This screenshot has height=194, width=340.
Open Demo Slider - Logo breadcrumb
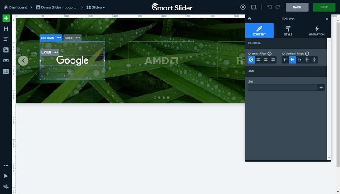(56, 7)
